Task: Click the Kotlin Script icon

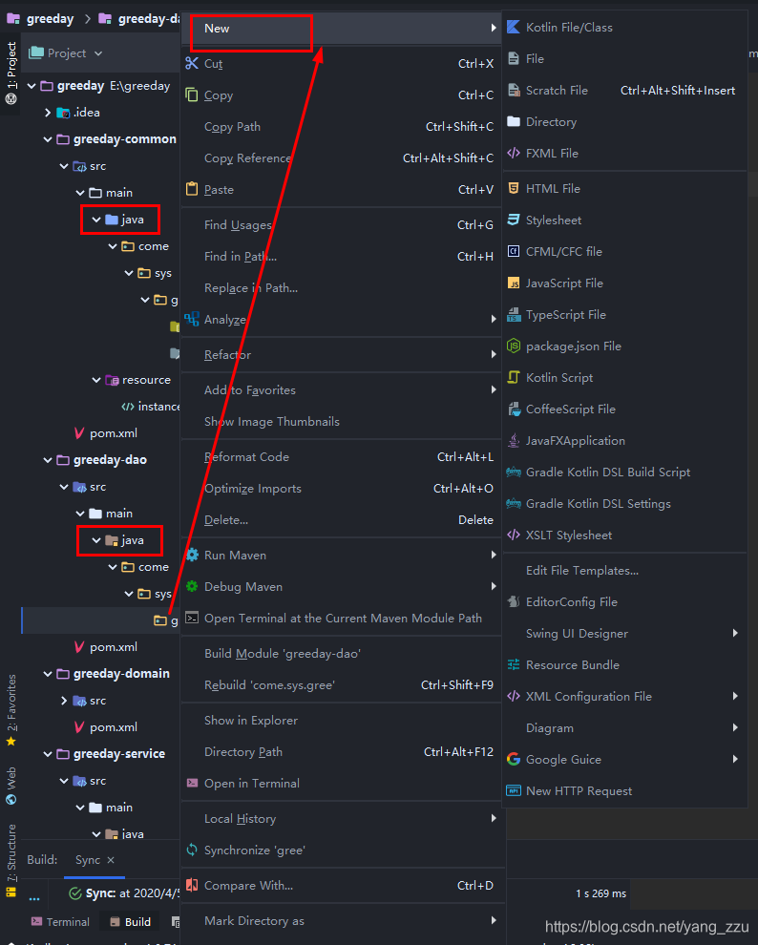Action: [514, 377]
